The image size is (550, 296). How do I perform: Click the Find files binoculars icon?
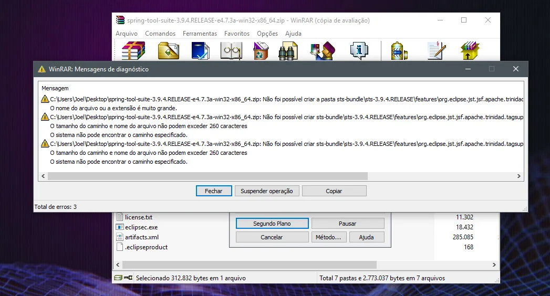point(288,51)
